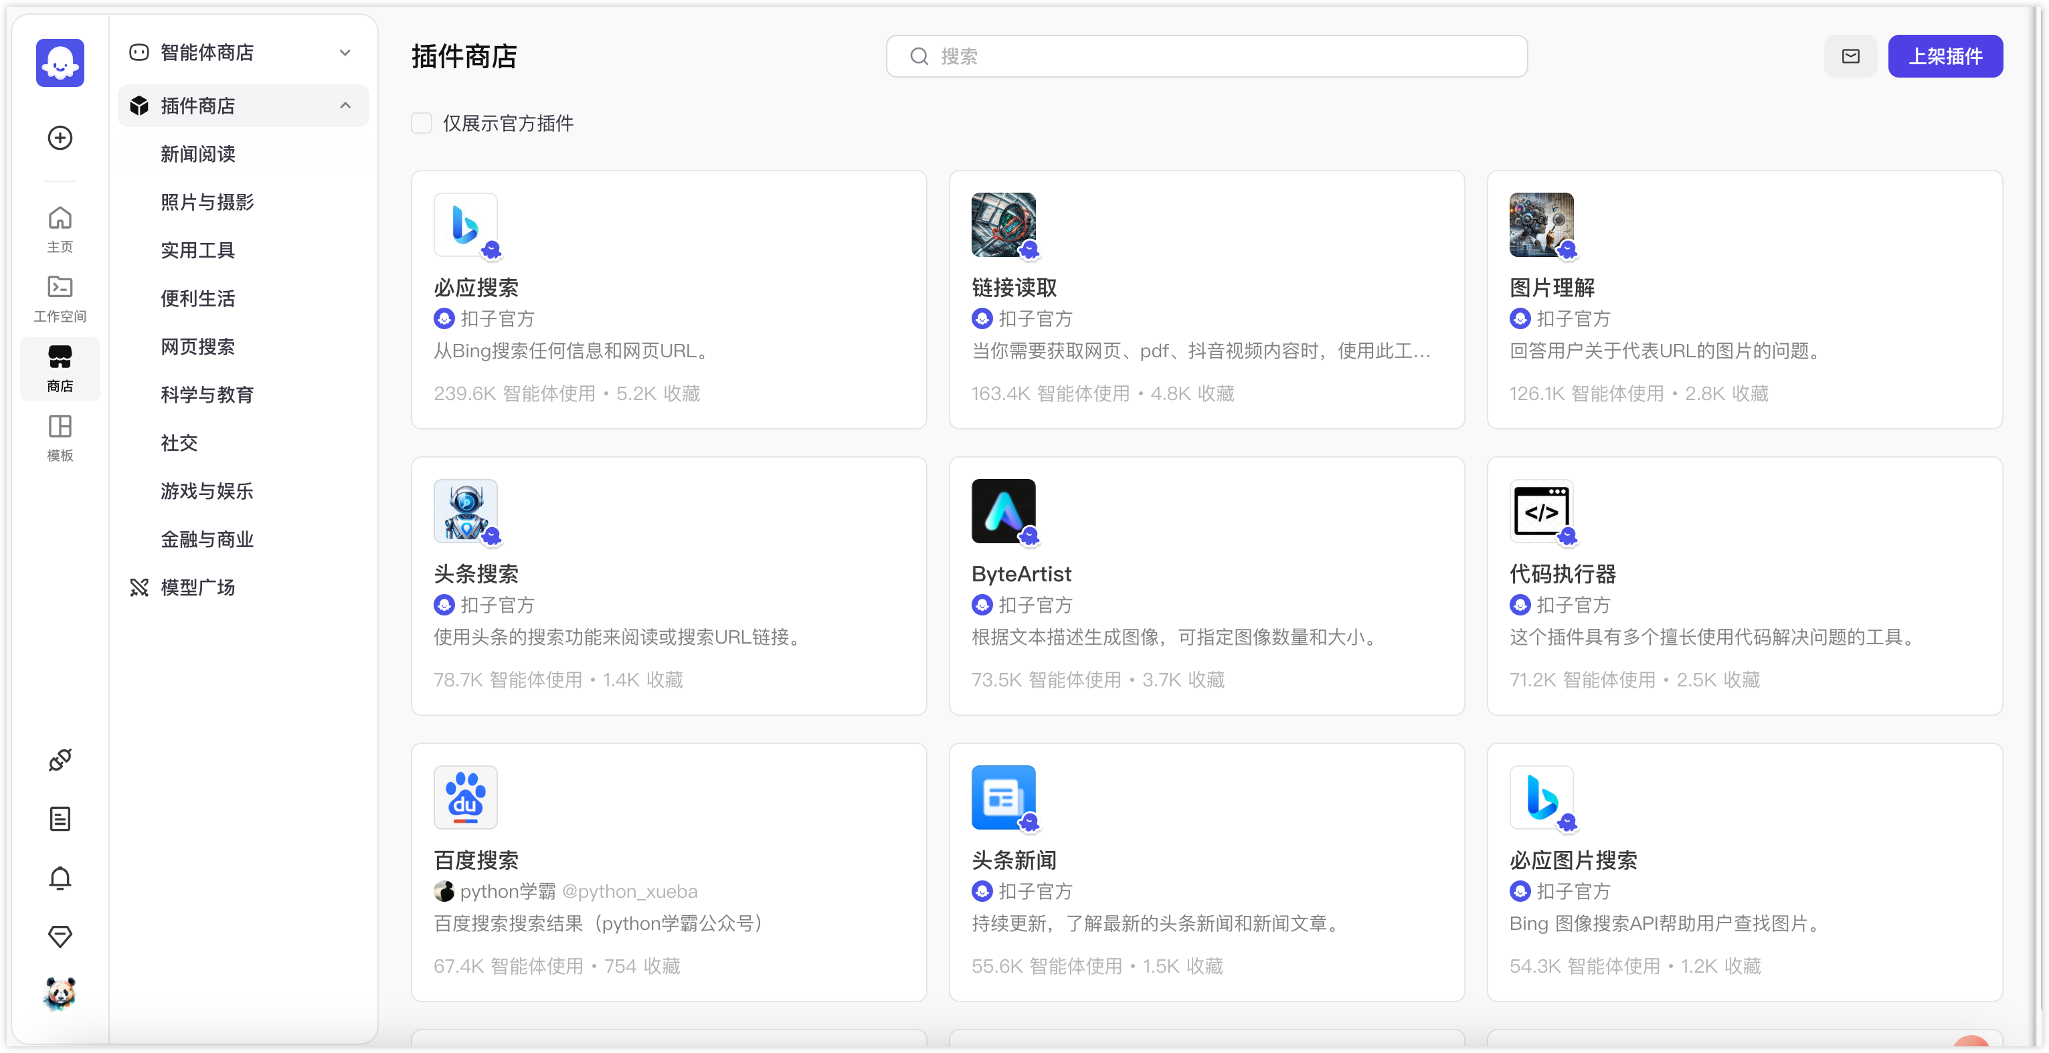Expand the 智能体商店 chevron

[x=345, y=52]
